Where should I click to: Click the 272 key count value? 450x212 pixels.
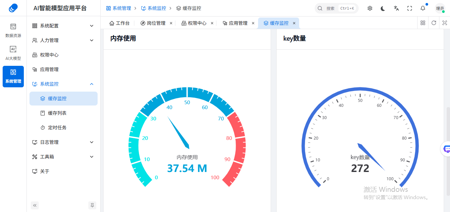360,168
